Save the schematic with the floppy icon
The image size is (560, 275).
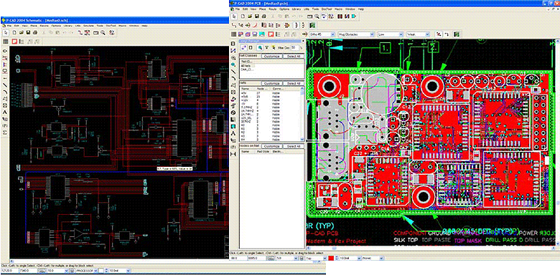[28, 33]
